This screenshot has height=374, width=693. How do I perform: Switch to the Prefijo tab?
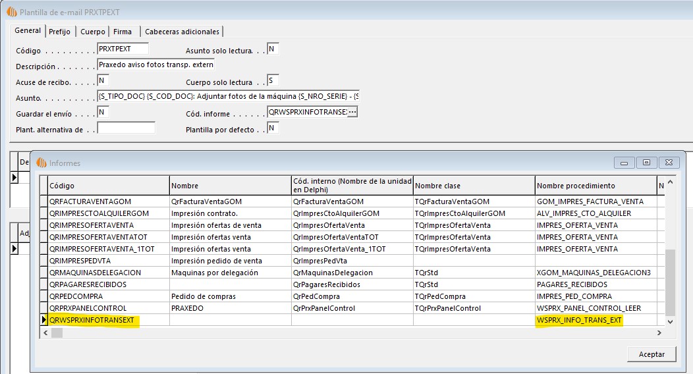[x=60, y=31]
